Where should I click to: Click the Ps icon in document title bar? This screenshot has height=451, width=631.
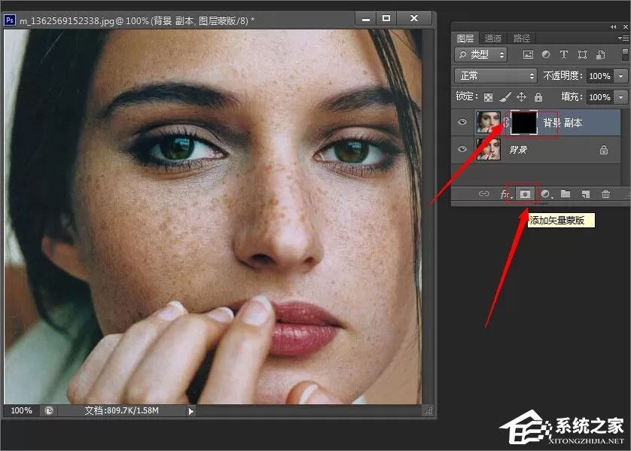tap(10, 20)
